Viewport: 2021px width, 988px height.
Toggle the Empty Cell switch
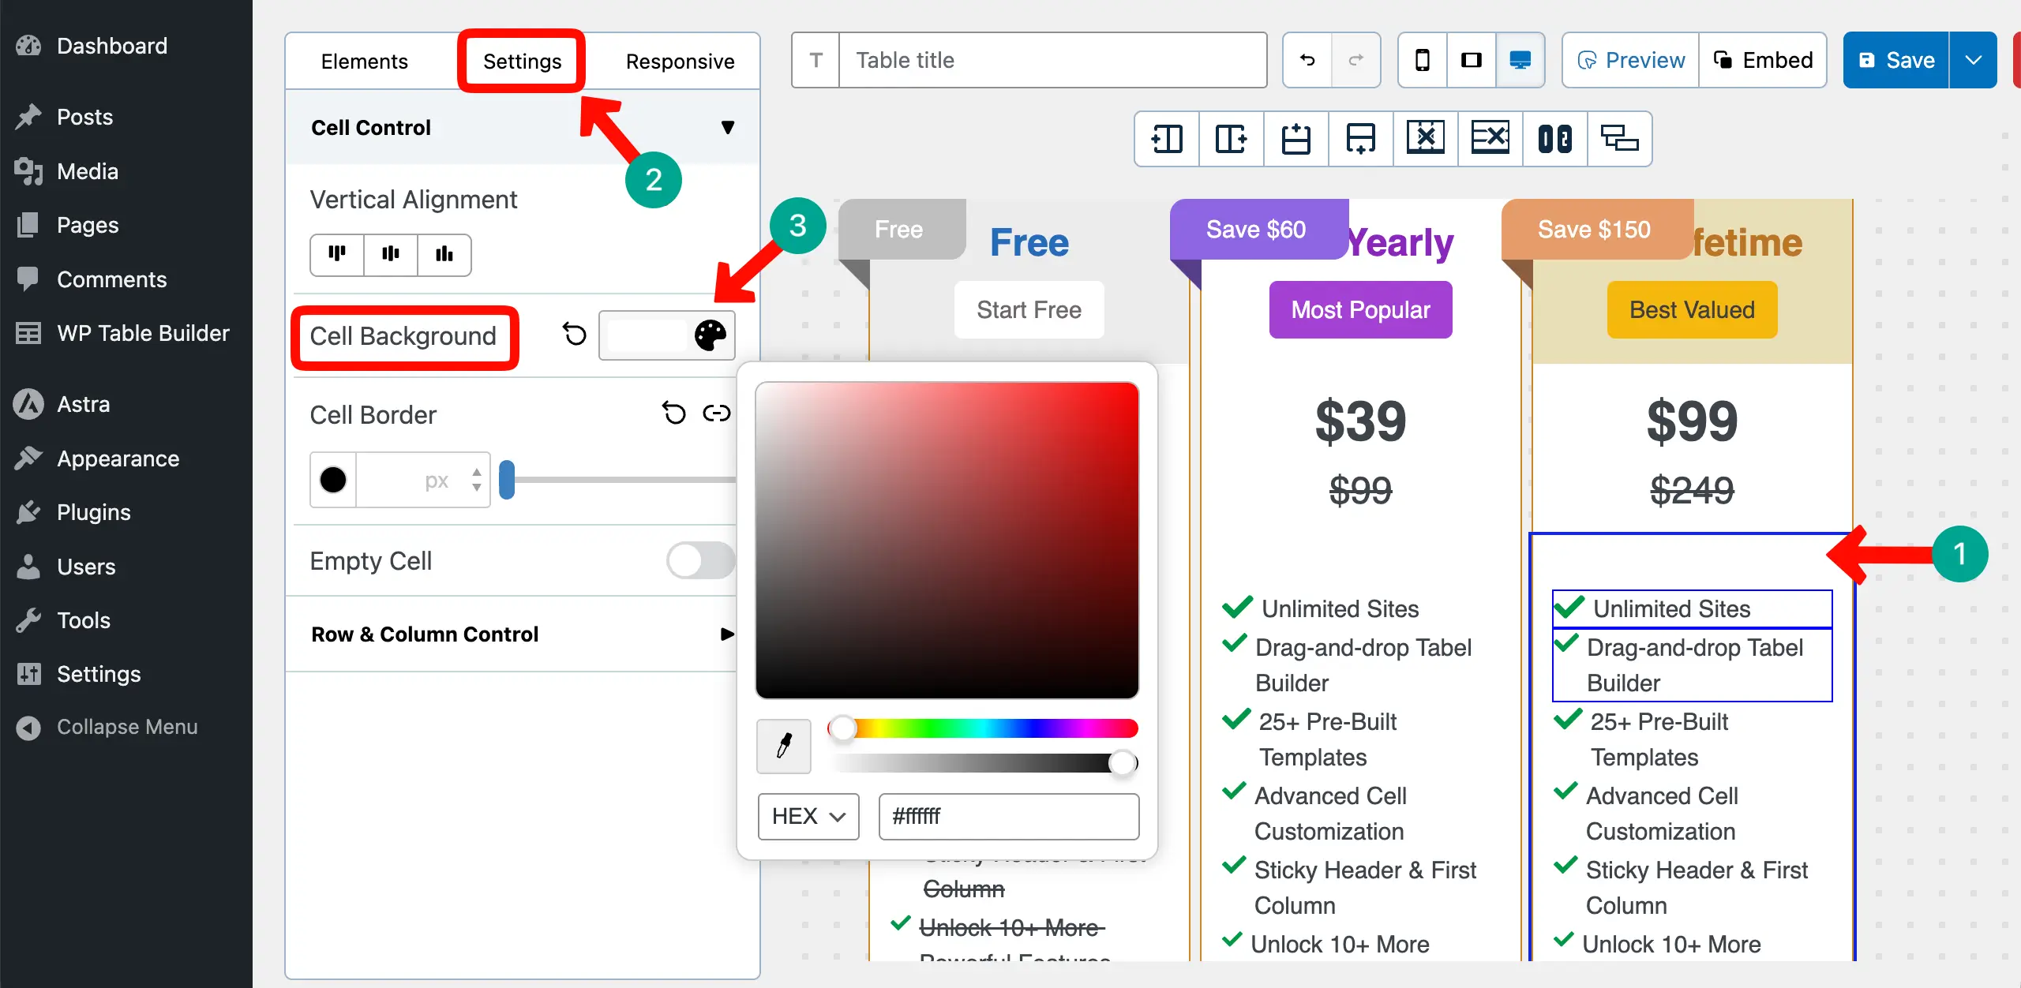[699, 560]
